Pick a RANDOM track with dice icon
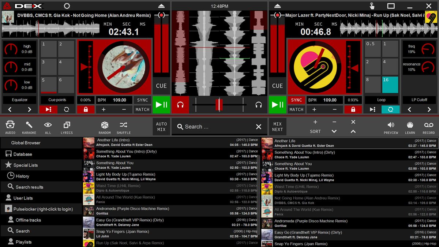Image resolution: width=439 pixels, height=247 pixels. (x=105, y=128)
